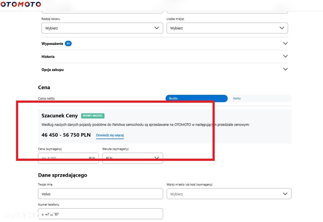The image size is (323, 222).
Task: Click the Numer telefonu input field
Action: coord(100,214)
